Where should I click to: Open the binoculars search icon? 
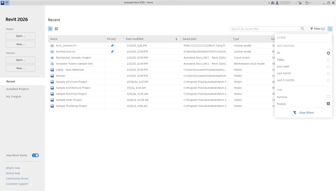(272, 3)
